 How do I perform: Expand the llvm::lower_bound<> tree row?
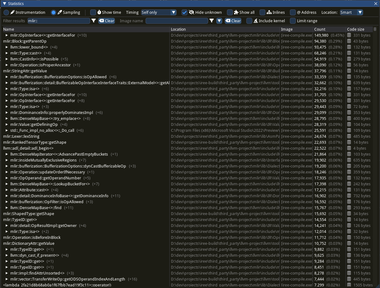(x=7, y=47)
